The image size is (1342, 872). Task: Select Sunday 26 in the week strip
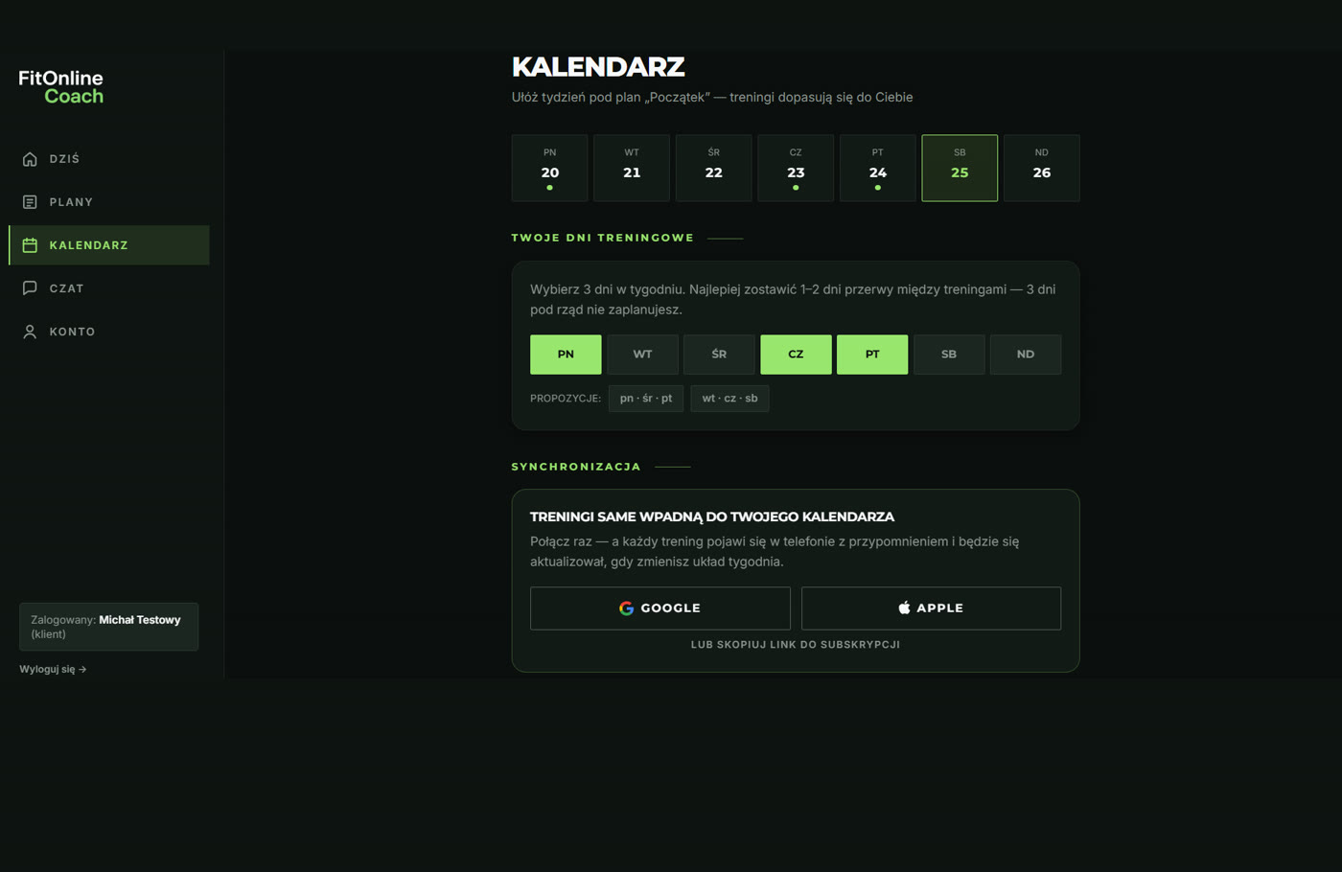click(x=1042, y=169)
